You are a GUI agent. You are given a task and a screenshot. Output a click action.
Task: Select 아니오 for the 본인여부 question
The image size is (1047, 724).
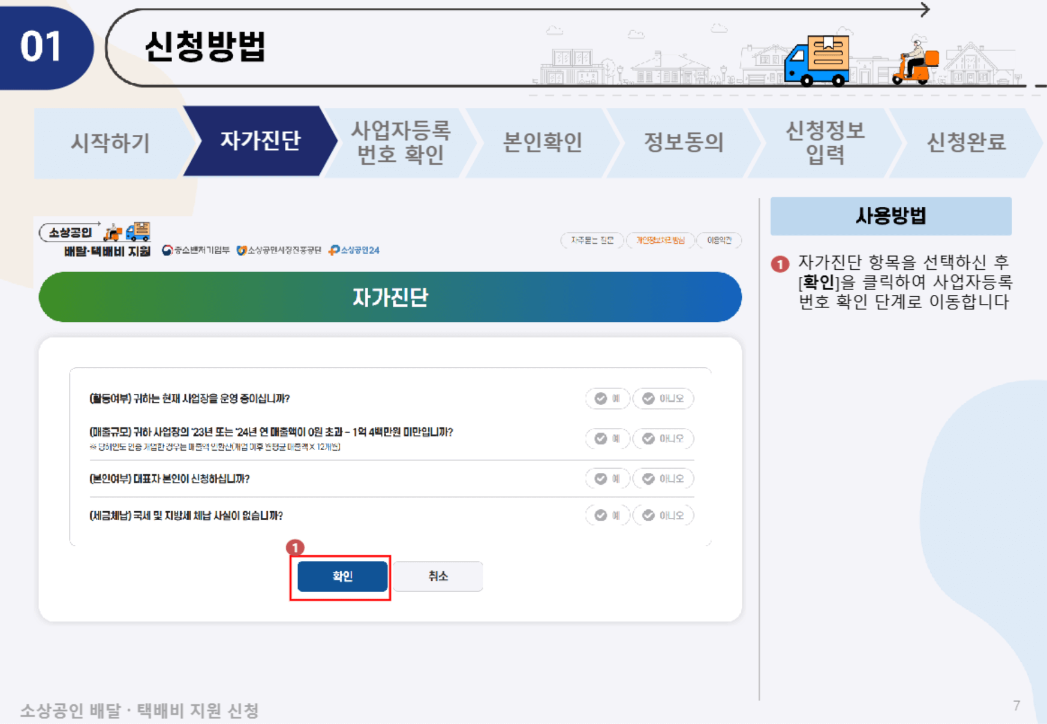[x=663, y=478]
